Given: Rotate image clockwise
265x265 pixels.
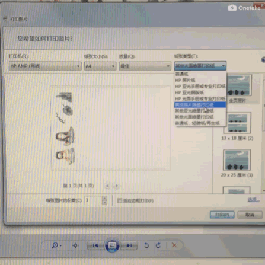Looking at the screenshot, I should pyautogui.click(x=158, y=245).
